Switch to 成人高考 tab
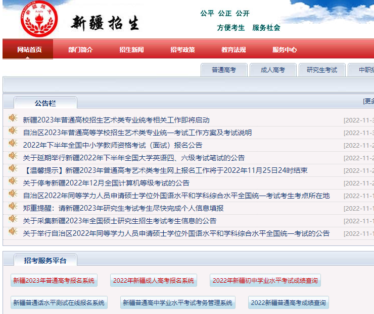The height and width of the screenshot is (314, 374). point(273,70)
